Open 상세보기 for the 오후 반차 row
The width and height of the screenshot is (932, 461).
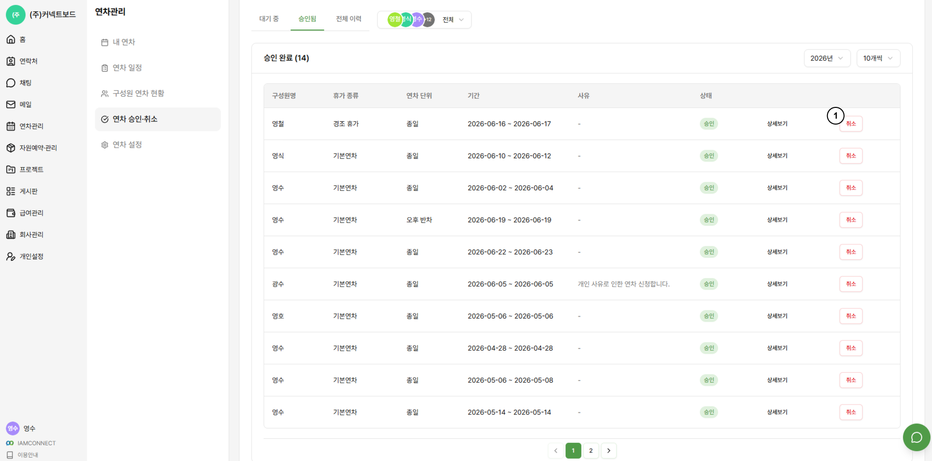777,220
